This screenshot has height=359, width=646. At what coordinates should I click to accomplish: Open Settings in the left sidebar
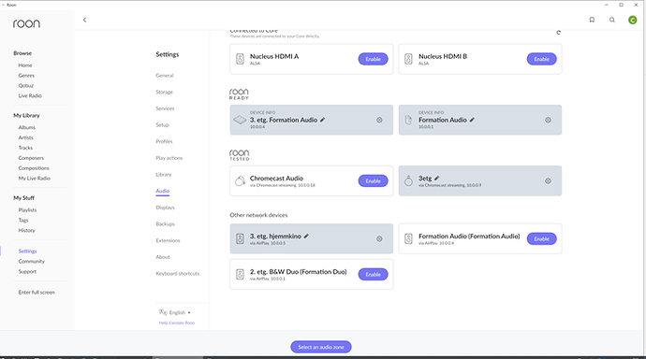pos(27,251)
